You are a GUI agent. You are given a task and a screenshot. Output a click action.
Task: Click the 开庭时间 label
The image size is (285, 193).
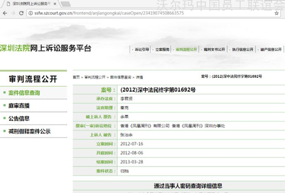tap(106, 153)
